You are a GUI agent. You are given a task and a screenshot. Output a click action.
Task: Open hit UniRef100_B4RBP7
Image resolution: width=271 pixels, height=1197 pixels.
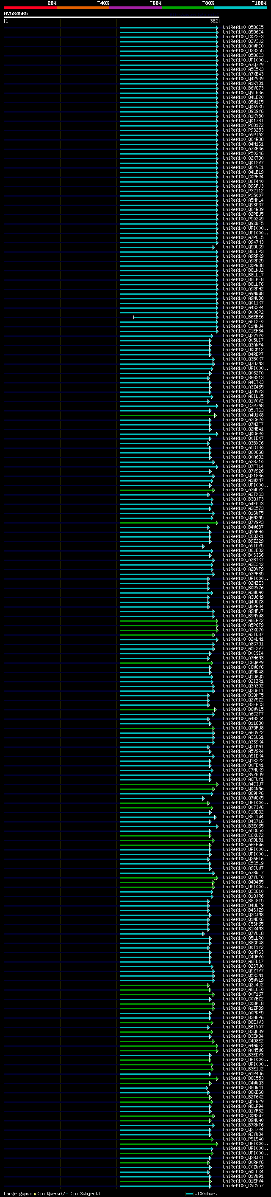(x=243, y=354)
